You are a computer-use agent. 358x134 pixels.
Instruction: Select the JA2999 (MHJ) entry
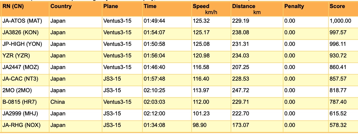[20, 114]
